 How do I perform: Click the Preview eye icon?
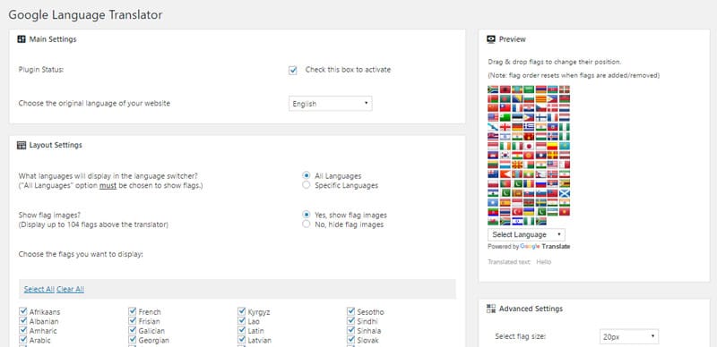(x=491, y=39)
